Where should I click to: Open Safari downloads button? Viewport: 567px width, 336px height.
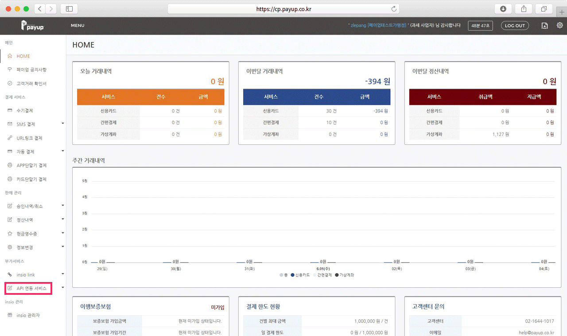(503, 9)
